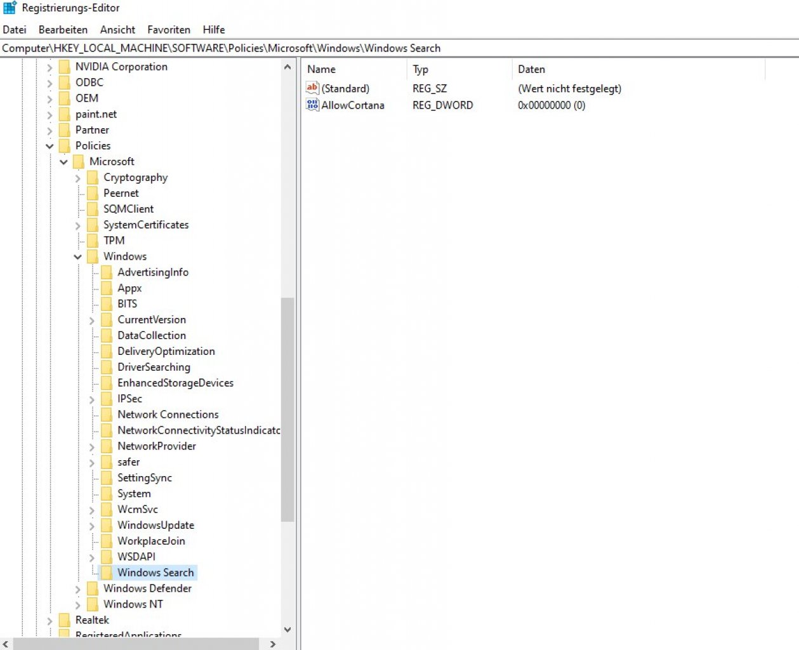Screen dimensions: 799x650
Task: Click the (Wert nicht festgelegt) data cell
Action: 569,89
